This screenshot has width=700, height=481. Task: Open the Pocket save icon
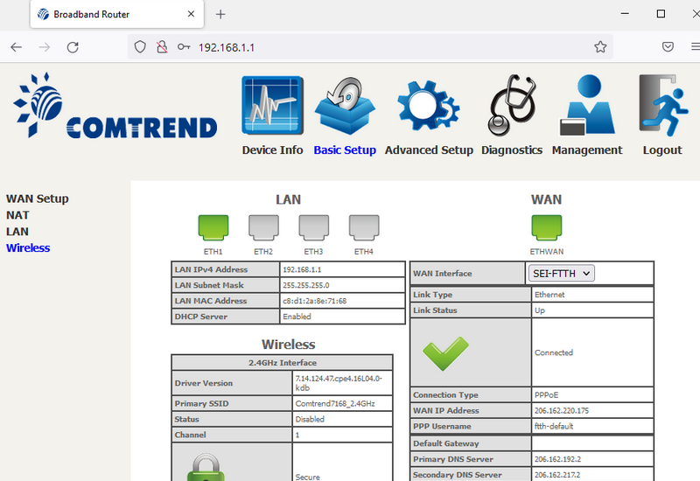[668, 47]
